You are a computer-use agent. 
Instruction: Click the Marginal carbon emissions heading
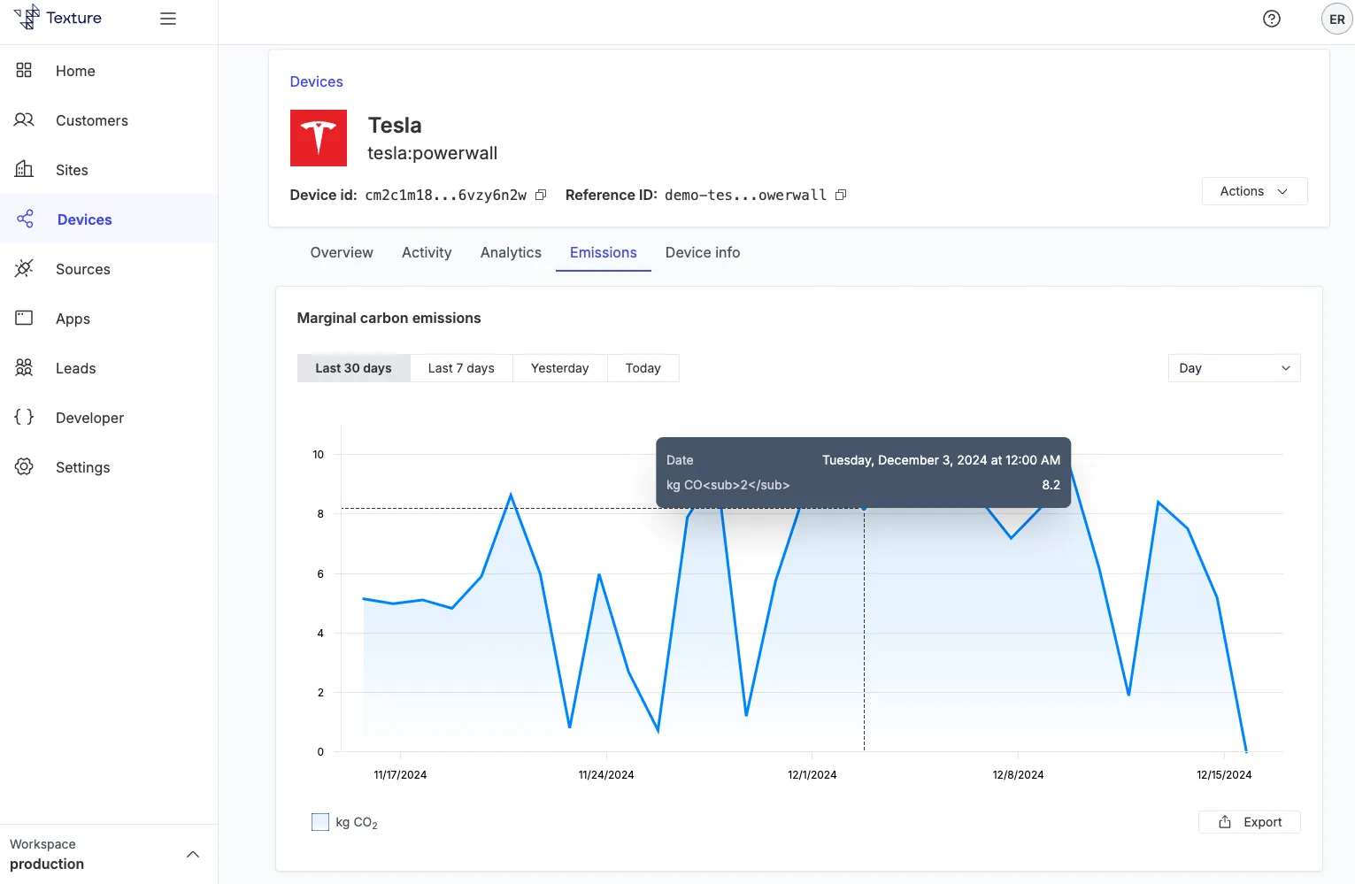(x=389, y=318)
